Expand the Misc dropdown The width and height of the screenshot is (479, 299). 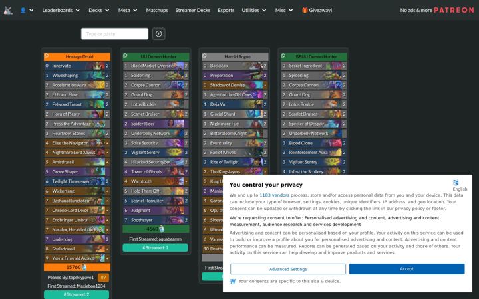coord(284,10)
